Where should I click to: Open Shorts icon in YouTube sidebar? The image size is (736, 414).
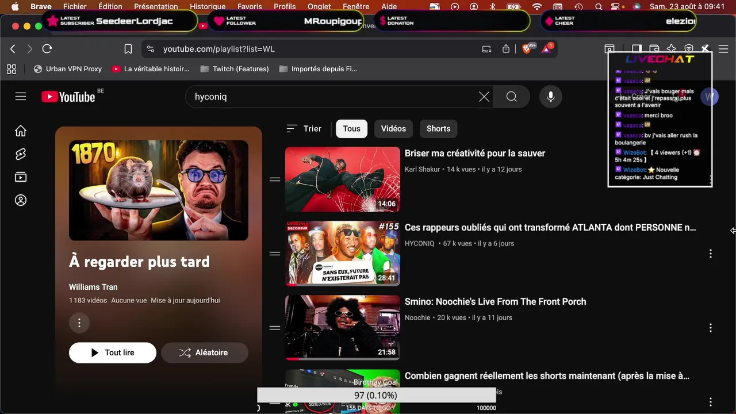21,154
